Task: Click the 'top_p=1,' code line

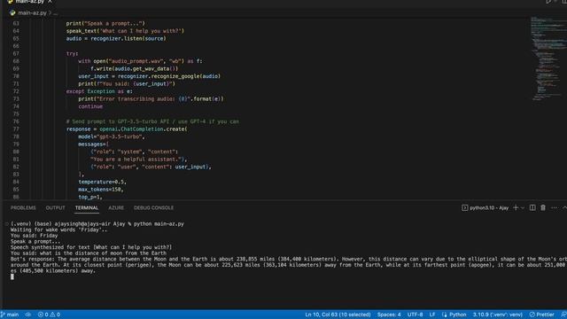Action: point(90,197)
